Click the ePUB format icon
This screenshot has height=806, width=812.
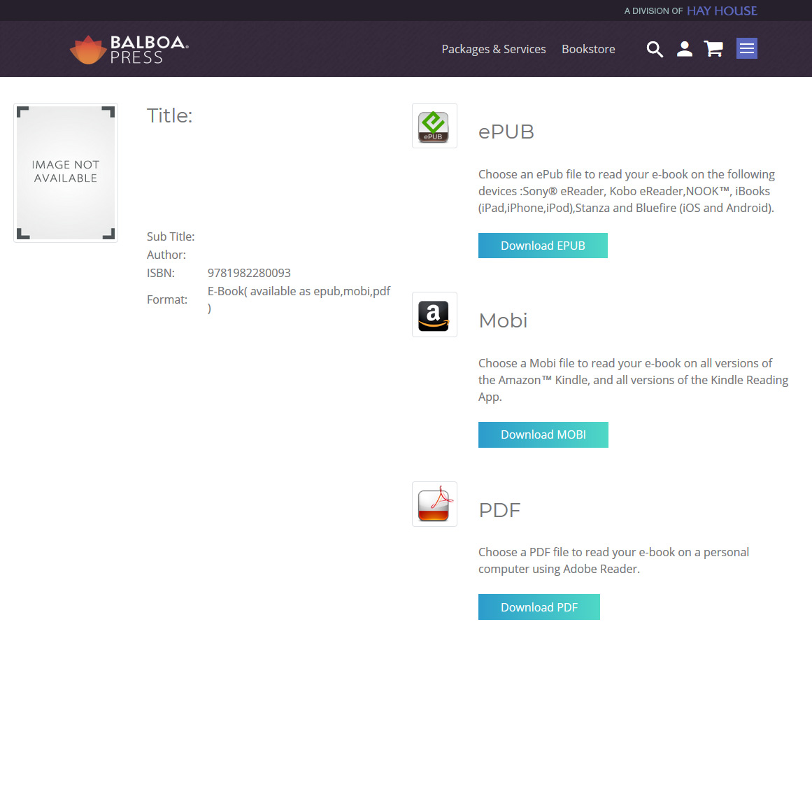click(434, 126)
